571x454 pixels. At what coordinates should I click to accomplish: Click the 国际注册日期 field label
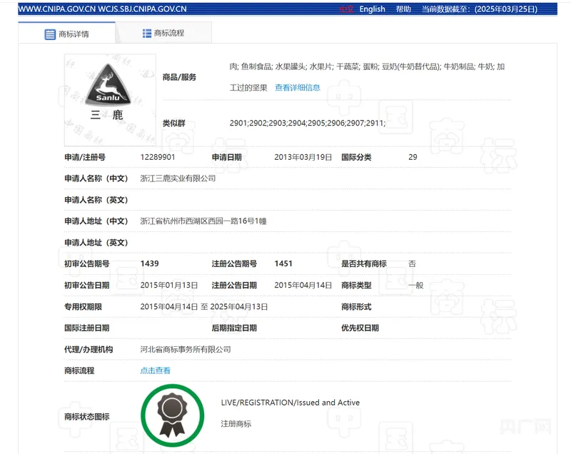pos(86,328)
